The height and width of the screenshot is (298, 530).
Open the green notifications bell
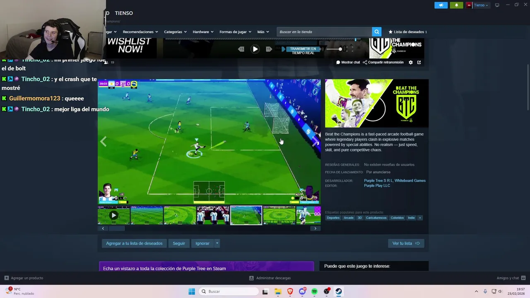point(456,5)
